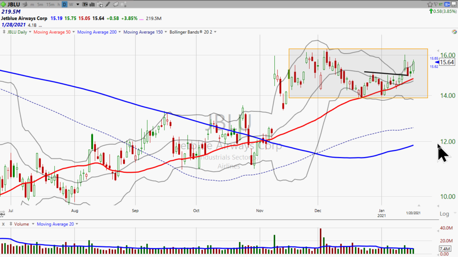This screenshot has width=458, height=257.
Task: Open the blue S streaming dropdown
Action: click(x=447, y=4)
